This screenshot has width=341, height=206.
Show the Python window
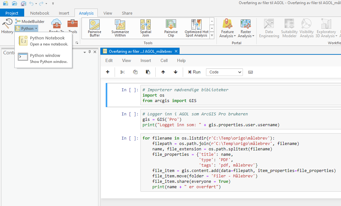click(43, 58)
